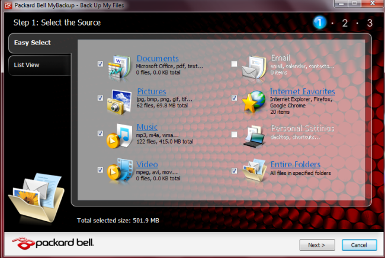The width and height of the screenshot is (385, 258).
Task: Click the MyBackup title bar app icon
Action: pyautogui.click(x=8, y=5)
